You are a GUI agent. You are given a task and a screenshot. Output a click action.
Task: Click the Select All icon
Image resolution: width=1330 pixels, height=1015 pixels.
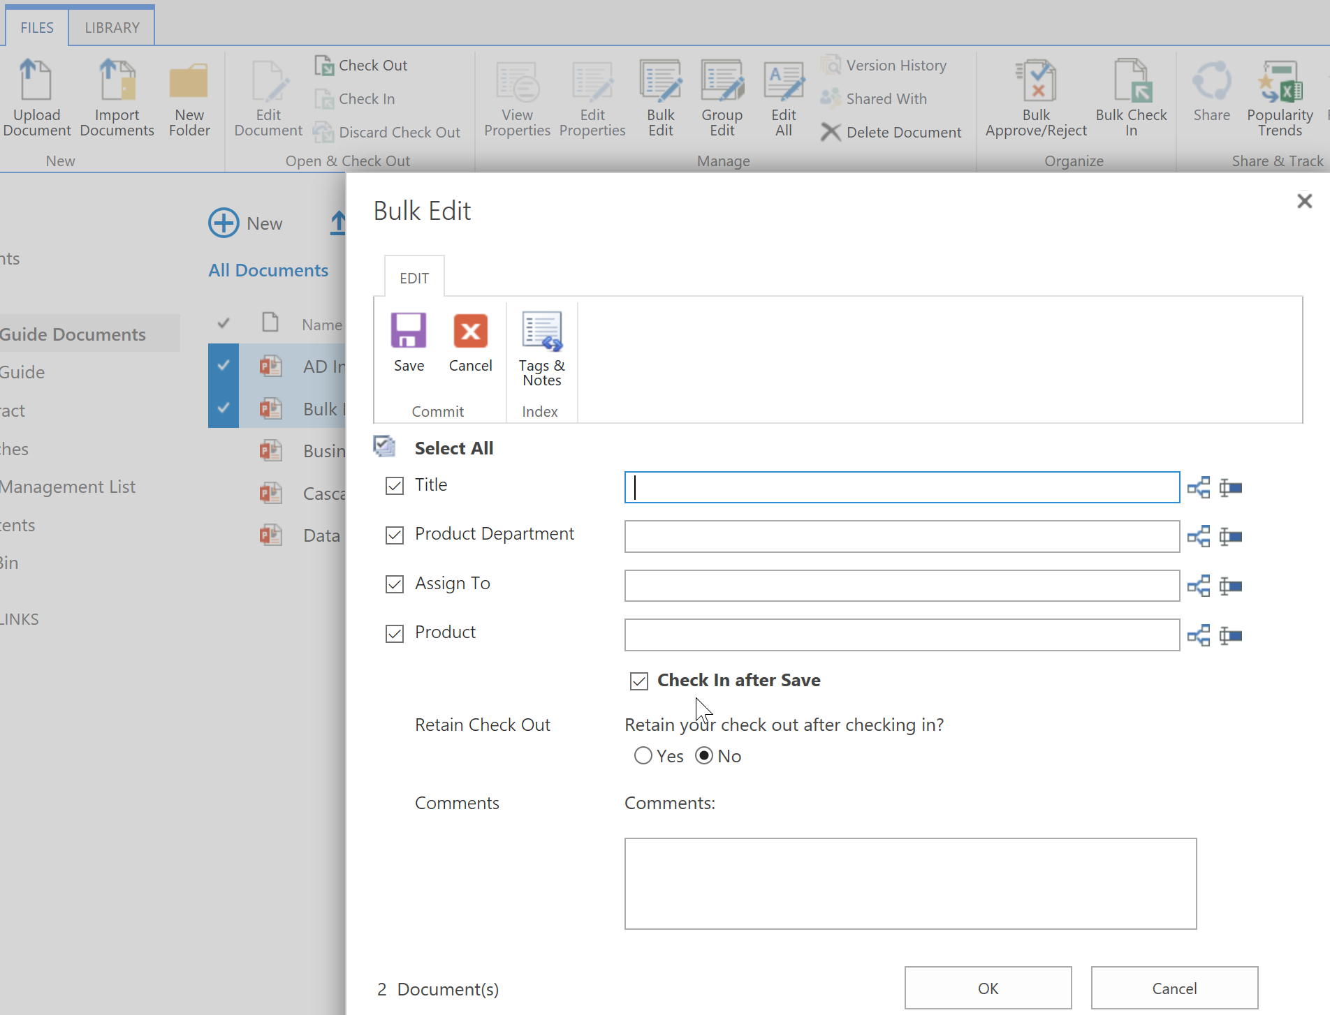[x=384, y=446]
